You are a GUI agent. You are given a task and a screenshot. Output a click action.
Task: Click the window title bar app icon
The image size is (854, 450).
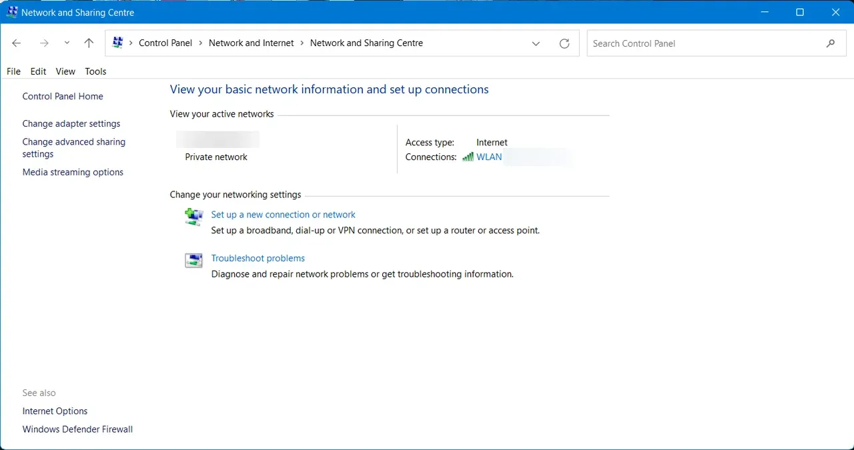(12, 12)
